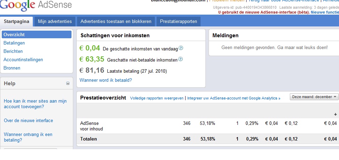The image size is (339, 160).
Task: Click the Uitgevers-id pub number text
Action: point(245,7)
